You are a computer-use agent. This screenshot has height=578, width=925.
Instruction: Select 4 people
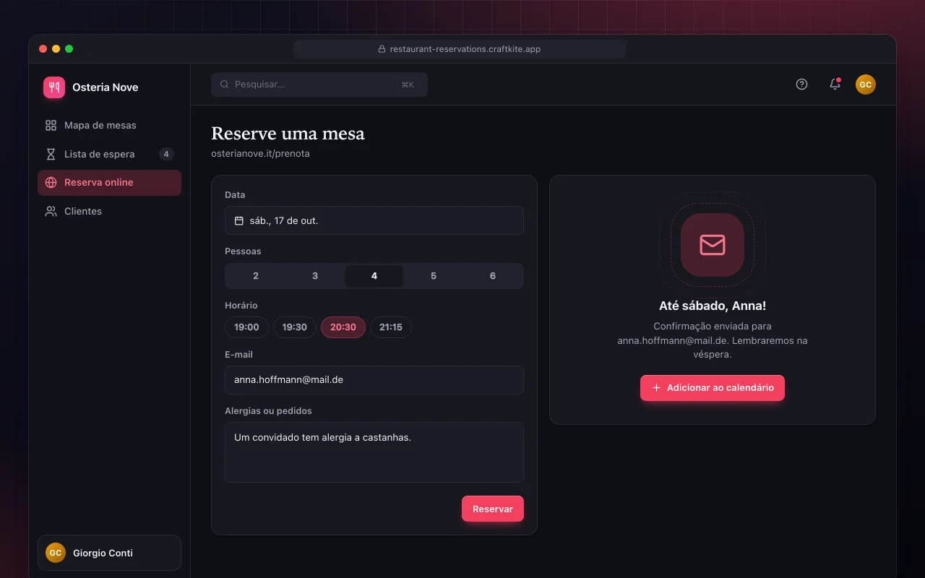[374, 276]
